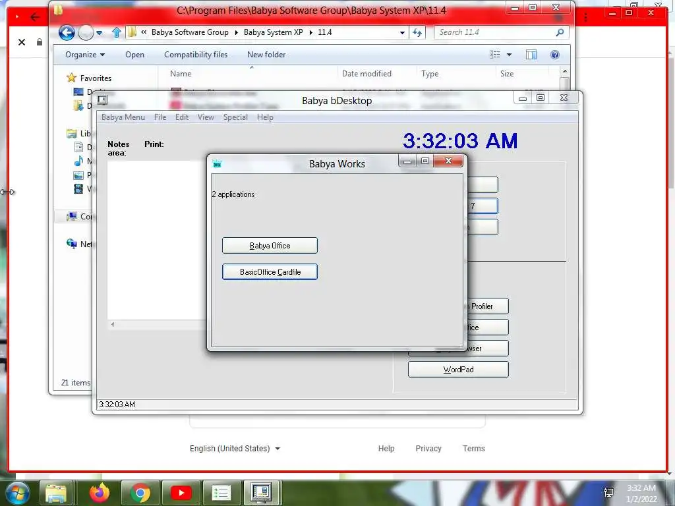Click Babya Software Group breadcrumb
This screenshot has width=675, height=506.
coord(190,32)
